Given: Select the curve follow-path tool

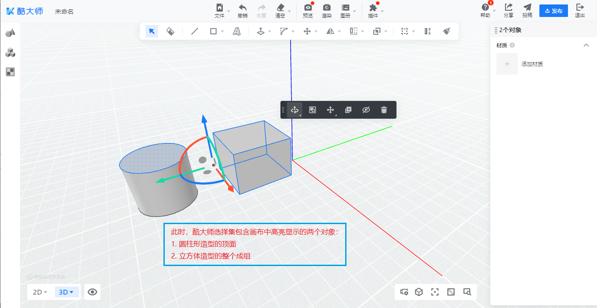Looking at the screenshot, I should (x=284, y=31).
